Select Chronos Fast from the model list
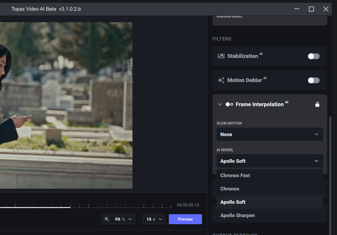Viewport: 337px width, 235px height. coord(235,175)
